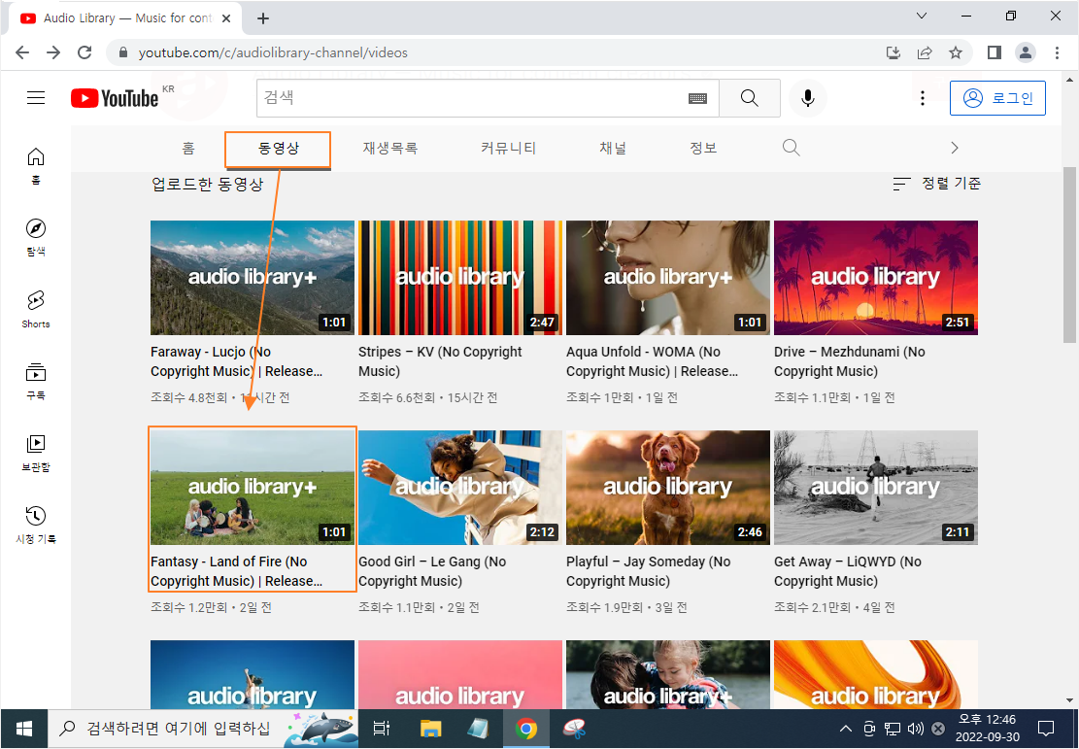Reload the page with the browser refresh icon
This screenshot has height=749, width=1079.
pyautogui.click(x=84, y=52)
